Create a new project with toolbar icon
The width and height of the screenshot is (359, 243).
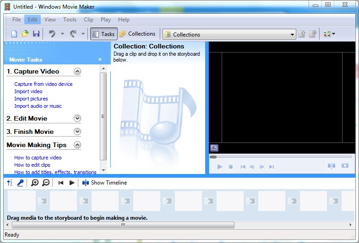coord(14,34)
